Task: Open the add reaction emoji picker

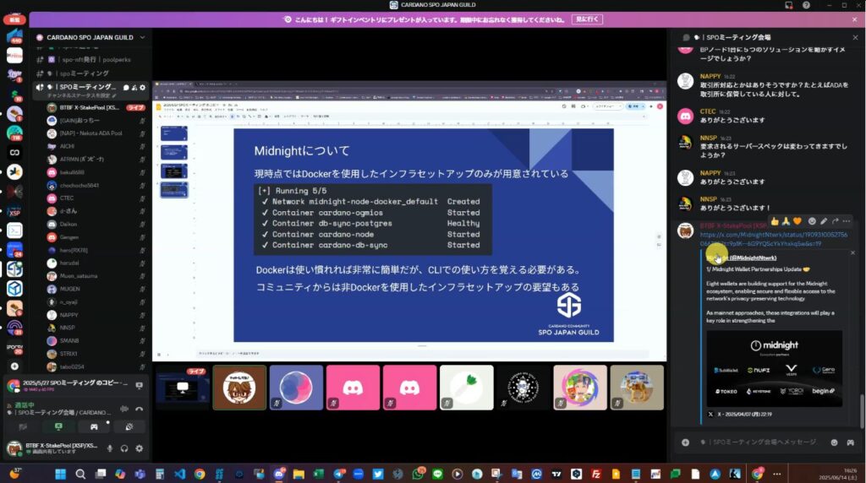Action: [812, 221]
